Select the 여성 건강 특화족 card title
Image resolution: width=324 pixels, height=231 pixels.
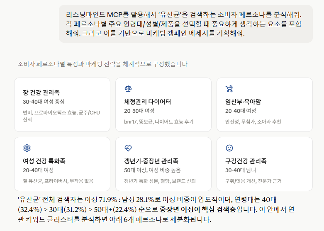click(x=44, y=161)
